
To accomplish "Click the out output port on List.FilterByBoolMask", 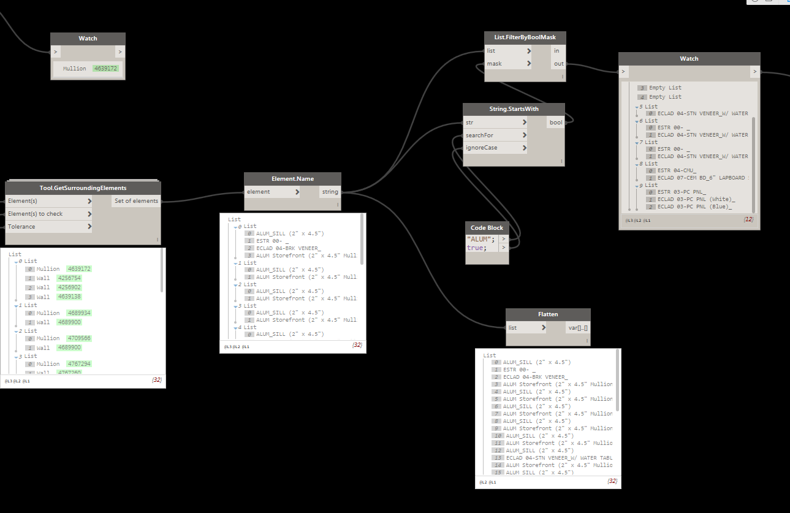I will click(x=558, y=63).
